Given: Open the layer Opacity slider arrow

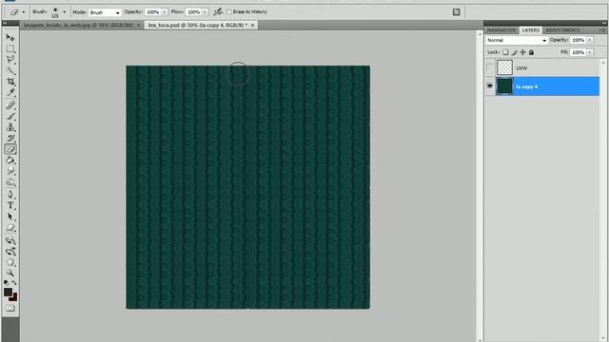Looking at the screenshot, I should 590,40.
